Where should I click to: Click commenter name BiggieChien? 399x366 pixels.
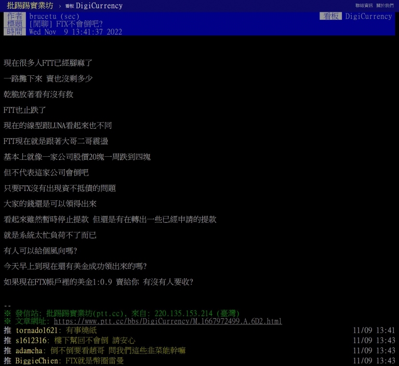click(36, 361)
